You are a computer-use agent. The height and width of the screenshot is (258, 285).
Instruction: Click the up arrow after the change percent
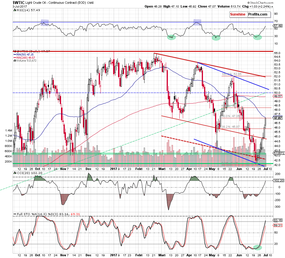272,7
